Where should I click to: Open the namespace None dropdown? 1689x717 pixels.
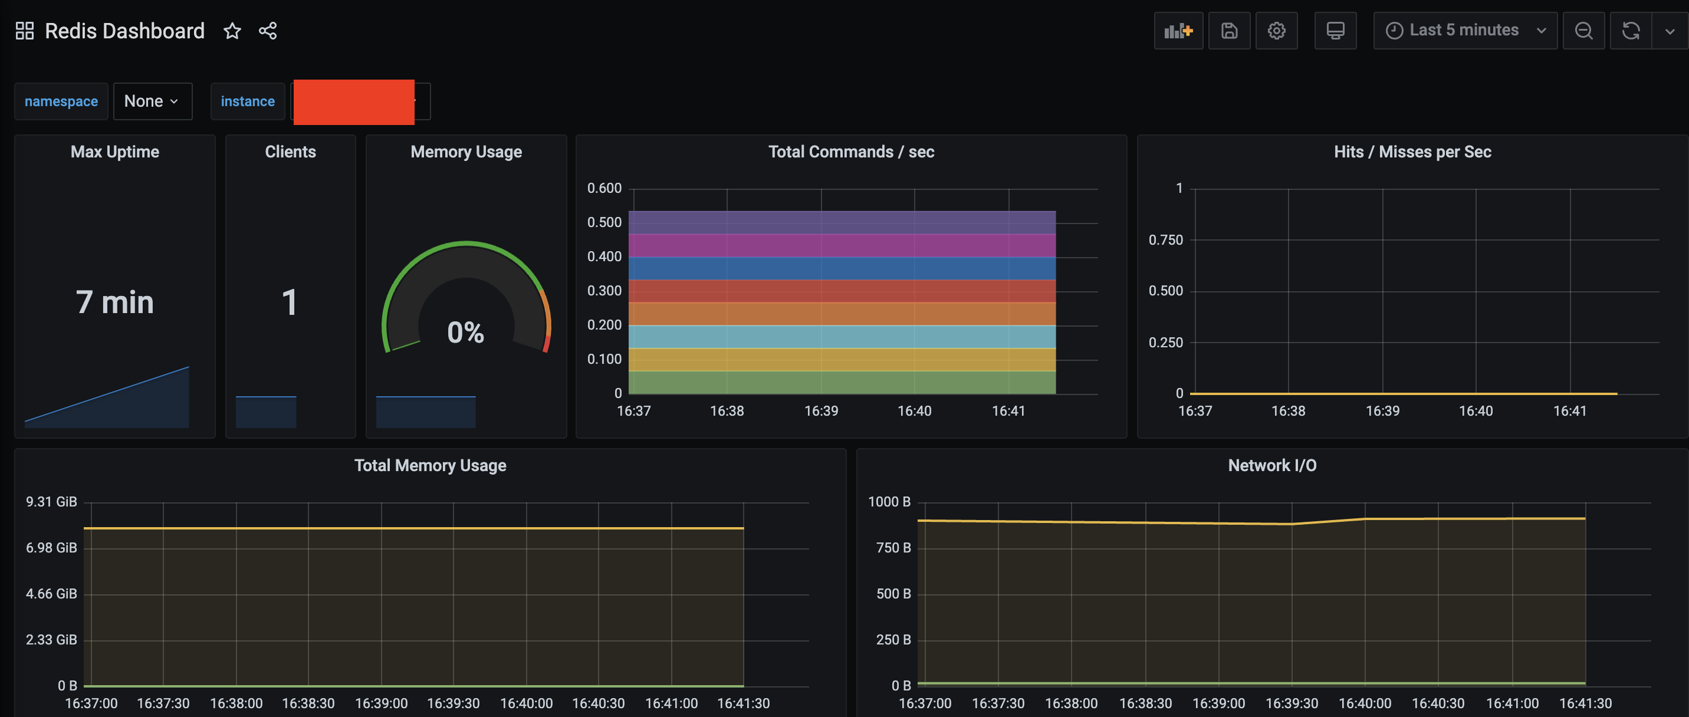point(152,101)
